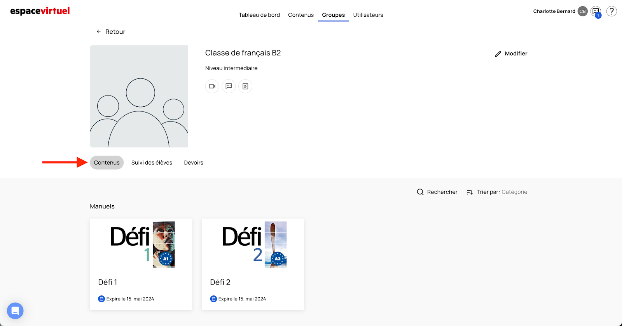
Task: Click the Classe de français B2 title
Action: click(243, 53)
